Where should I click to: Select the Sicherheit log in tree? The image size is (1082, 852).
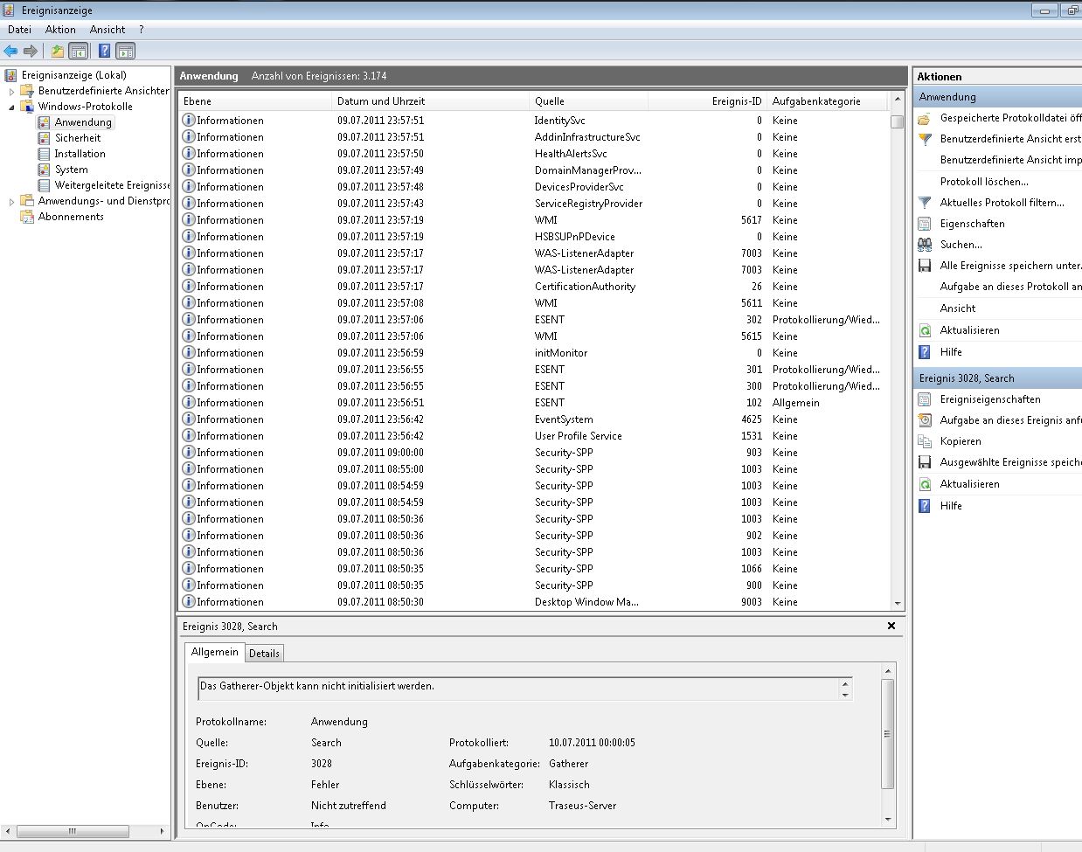coord(77,138)
